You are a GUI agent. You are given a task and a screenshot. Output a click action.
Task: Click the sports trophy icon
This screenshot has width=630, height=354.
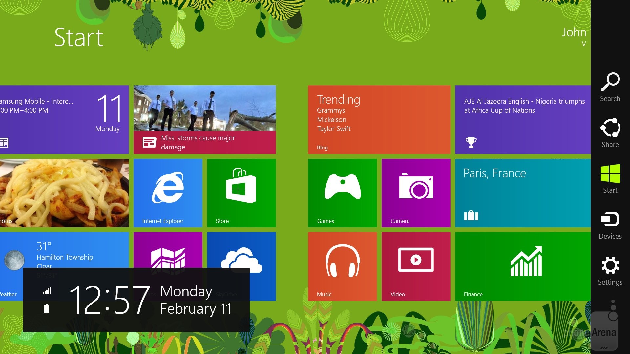coord(471,142)
